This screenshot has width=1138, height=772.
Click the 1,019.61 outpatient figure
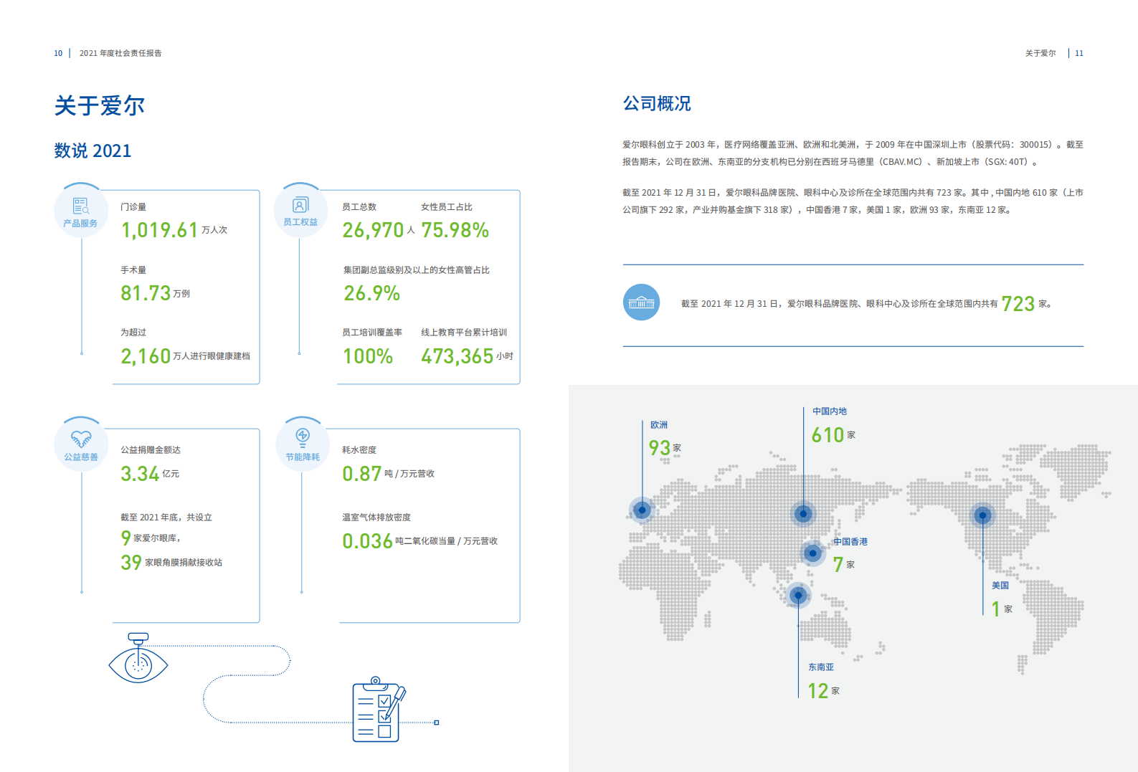(x=159, y=230)
